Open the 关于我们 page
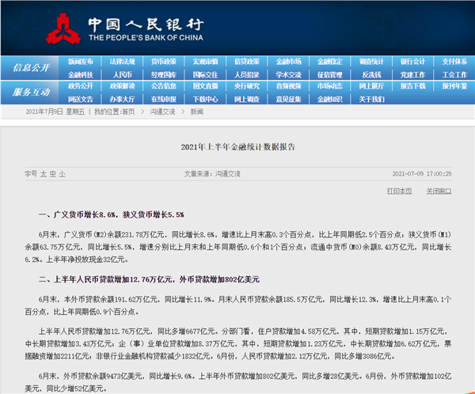 371,99
